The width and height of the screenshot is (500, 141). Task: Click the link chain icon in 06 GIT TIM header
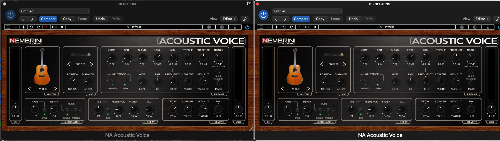[245, 19]
